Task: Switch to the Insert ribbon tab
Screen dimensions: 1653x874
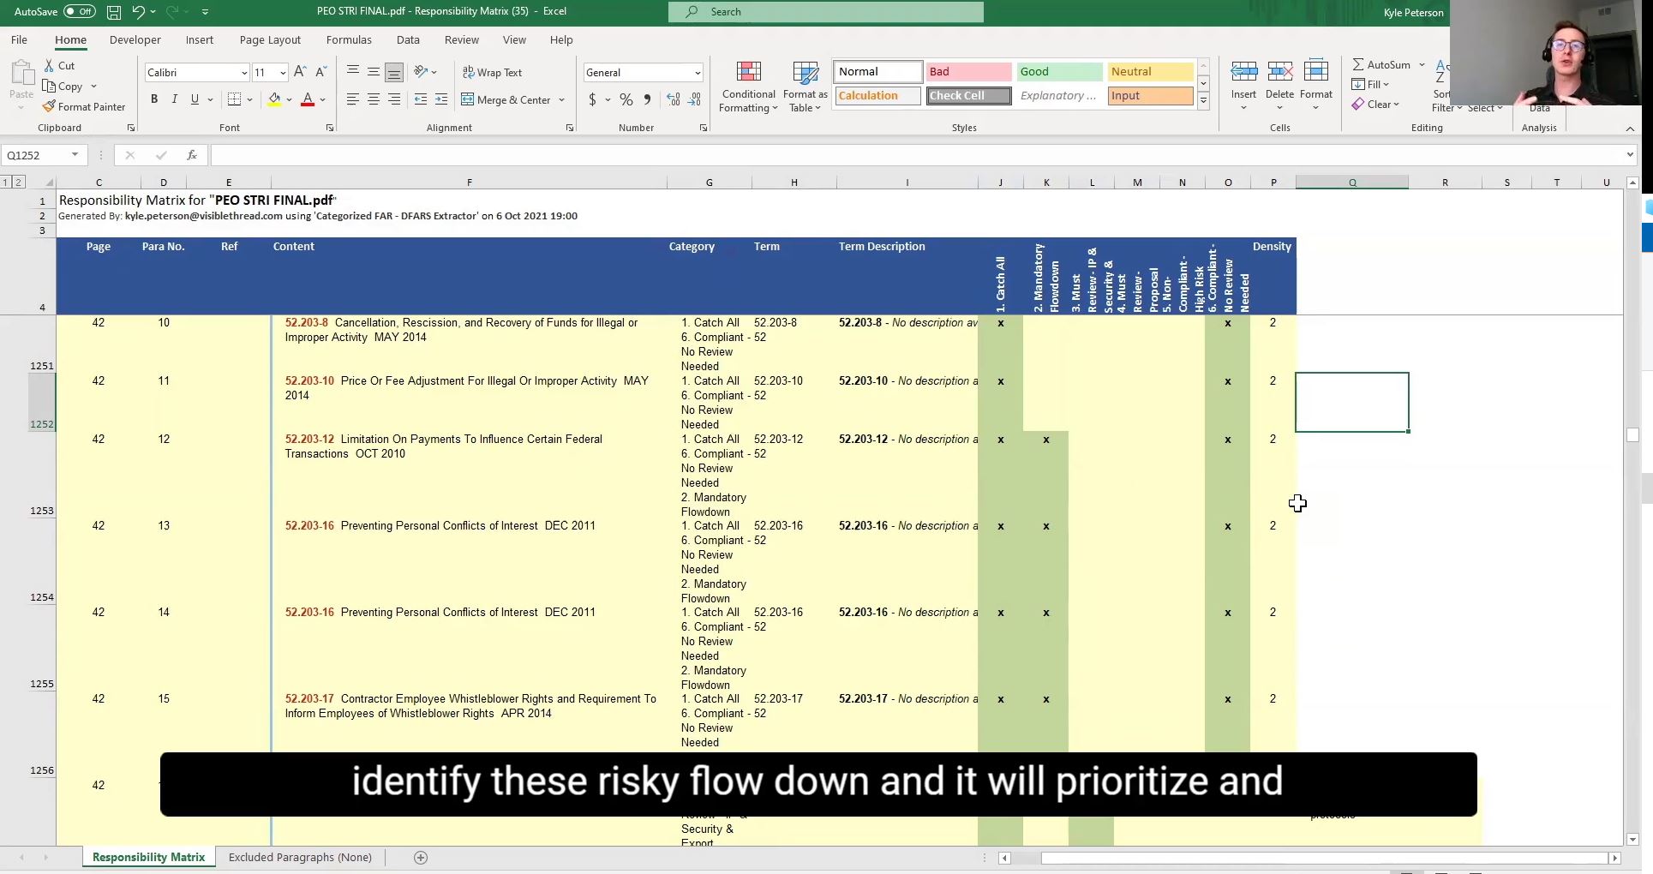Action: [200, 40]
